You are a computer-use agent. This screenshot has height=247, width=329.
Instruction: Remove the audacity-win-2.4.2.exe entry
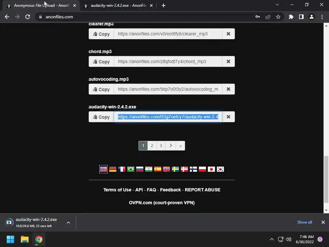228,117
